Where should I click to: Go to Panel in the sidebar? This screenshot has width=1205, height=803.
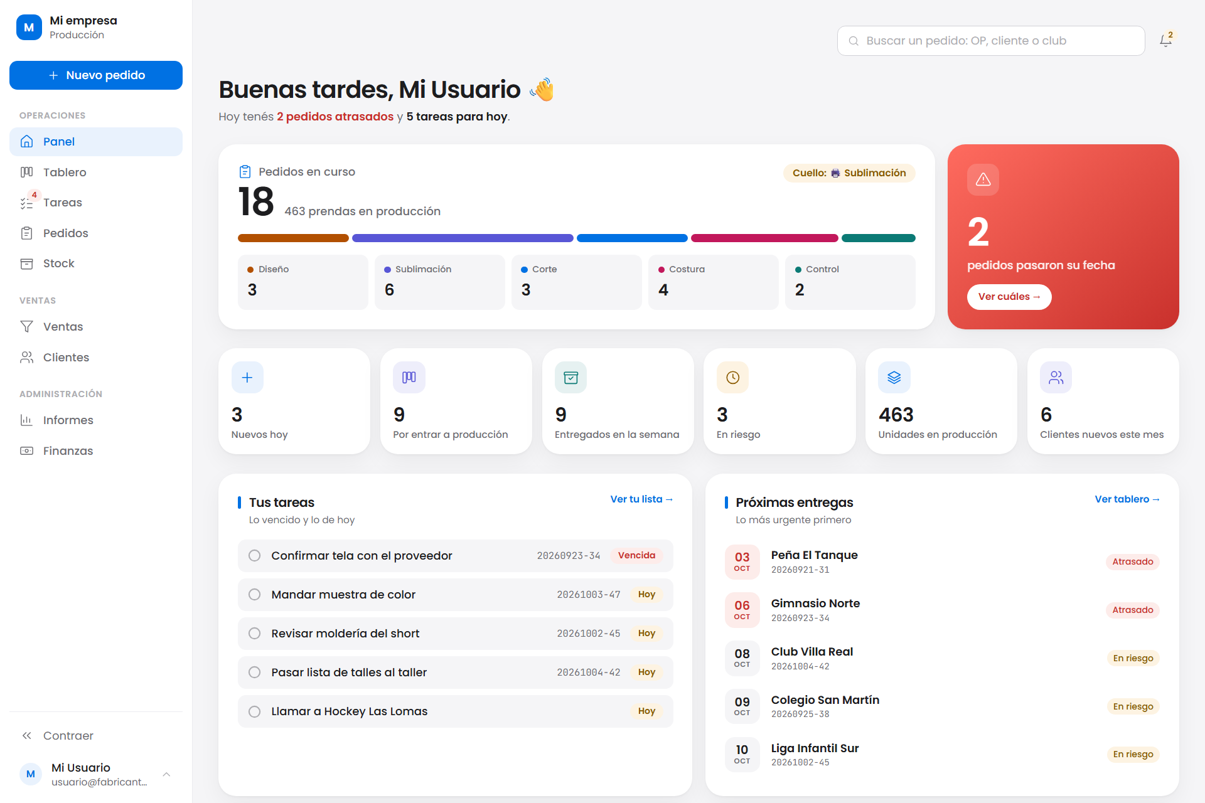(96, 142)
